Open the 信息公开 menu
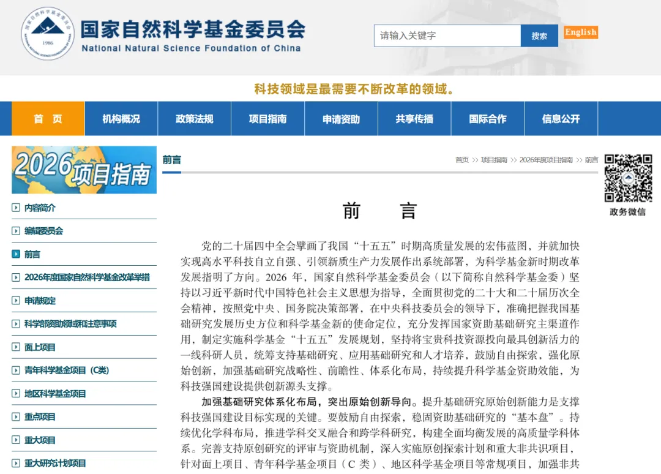 (561, 119)
